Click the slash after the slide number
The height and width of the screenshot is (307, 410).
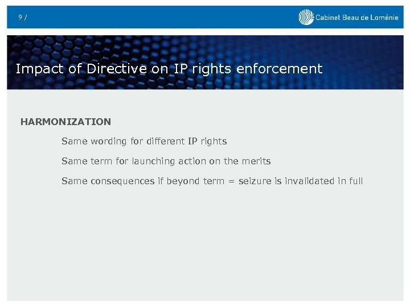tap(26, 18)
